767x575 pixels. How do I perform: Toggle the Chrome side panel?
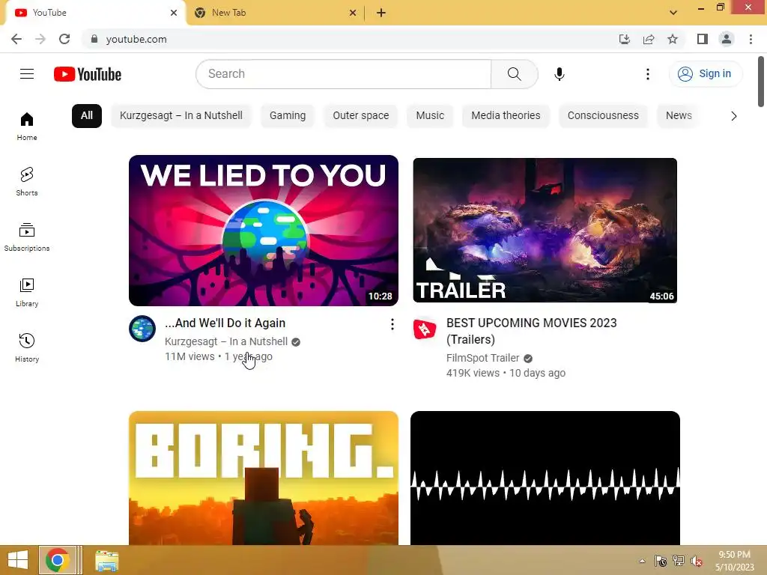pos(703,39)
